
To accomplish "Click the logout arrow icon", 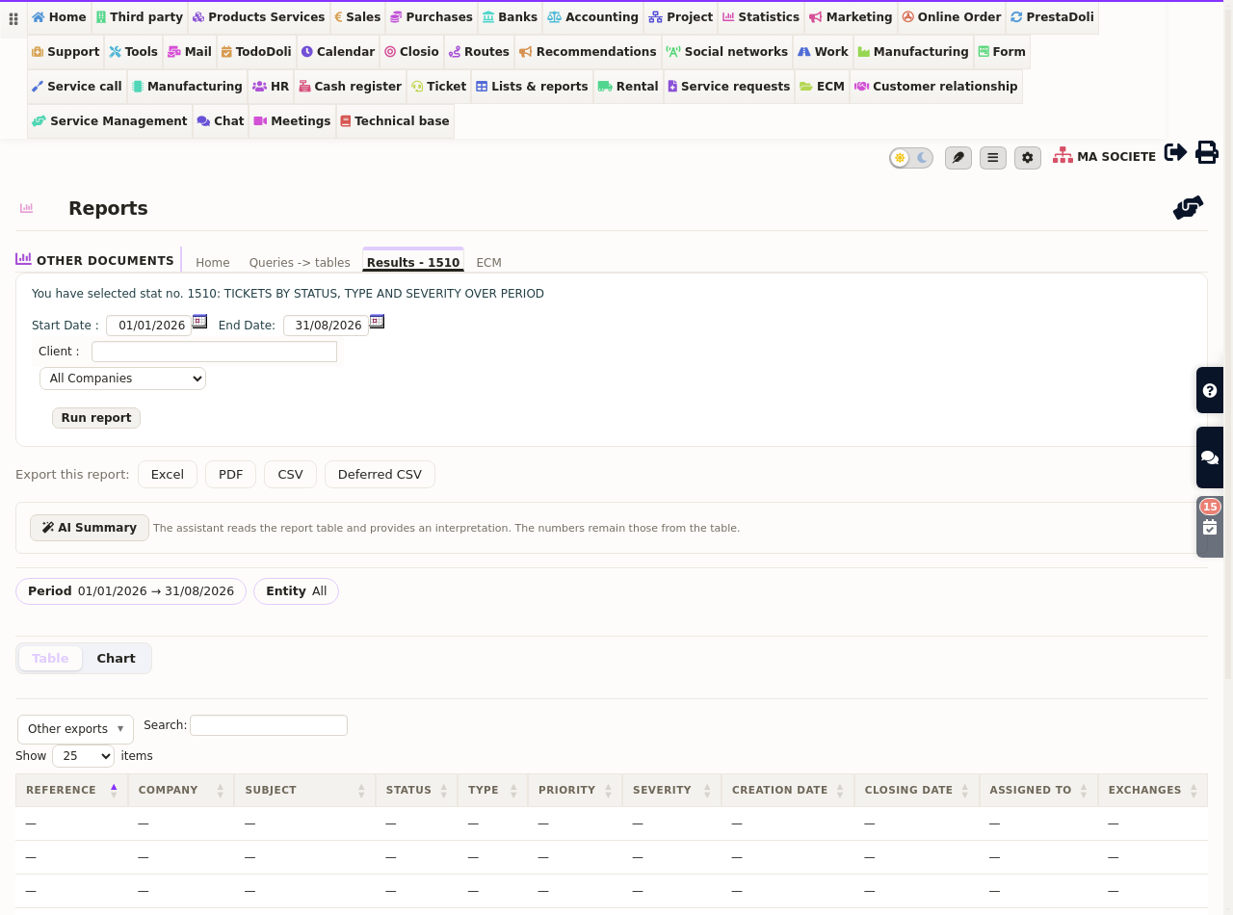I will [x=1175, y=152].
